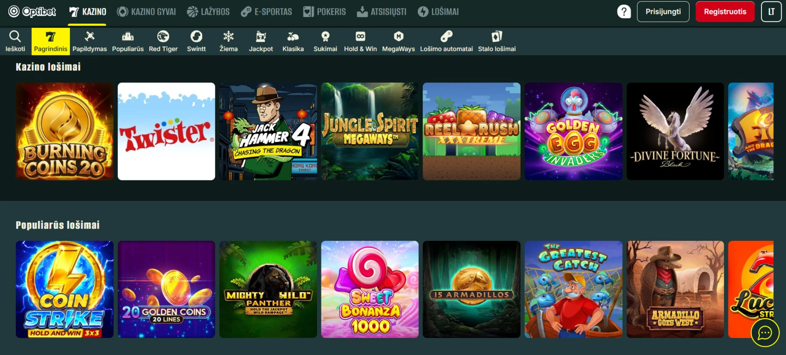Screen dimensions: 786x355
Task: Click the help question mark icon
Action: (x=624, y=12)
